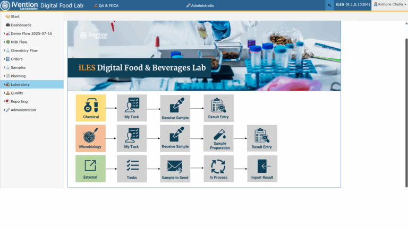This screenshot has height=229, width=408.
Task: Open the QA & PDCA menu
Action: [106, 5]
